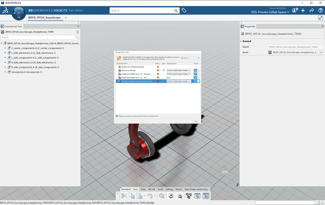Open the 3DS Private Collab Space dropdown
The image size is (325, 205).
pyautogui.click(x=270, y=12)
